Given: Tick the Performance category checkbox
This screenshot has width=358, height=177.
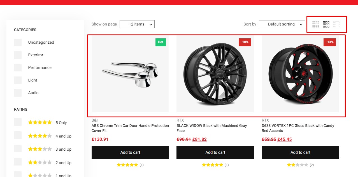Looking at the screenshot, I should point(18,67).
